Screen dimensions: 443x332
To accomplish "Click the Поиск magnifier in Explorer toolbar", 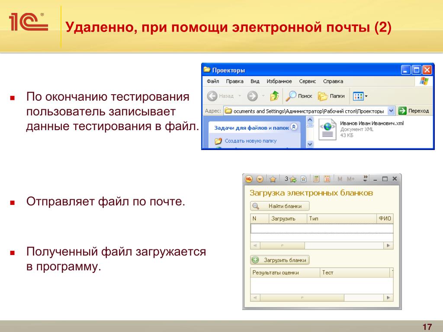I will click(293, 96).
